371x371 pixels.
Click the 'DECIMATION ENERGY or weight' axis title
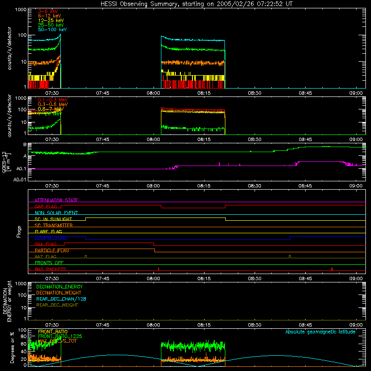point(7,301)
